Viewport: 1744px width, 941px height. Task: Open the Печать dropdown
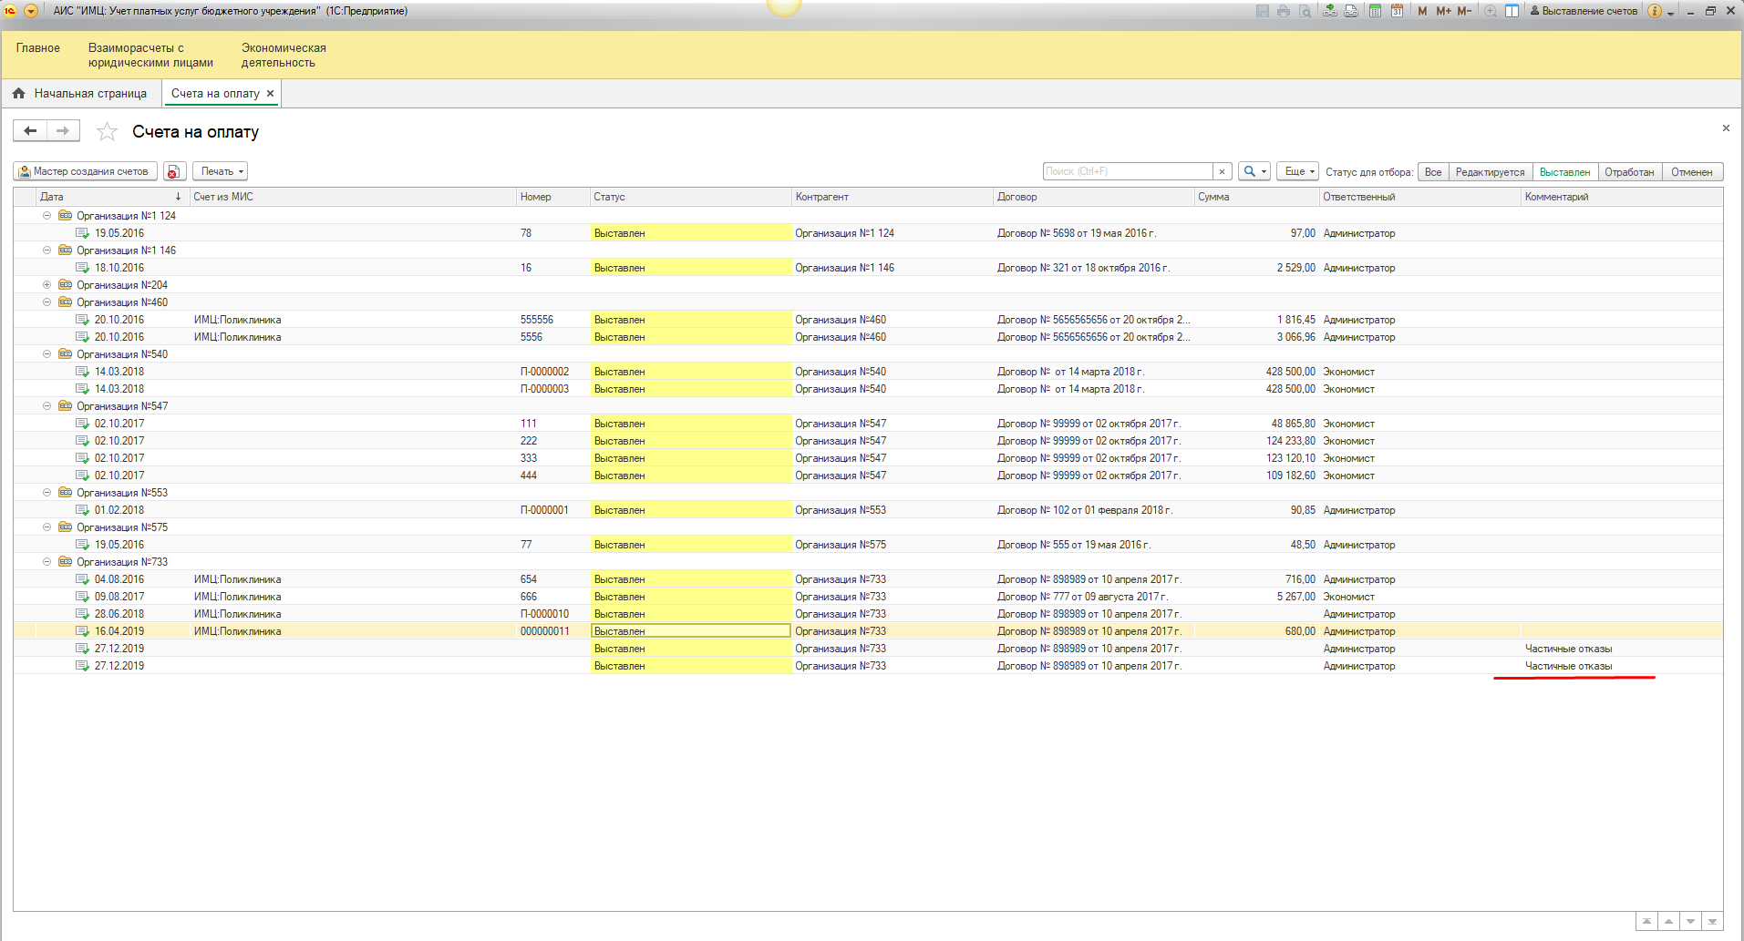pos(221,171)
